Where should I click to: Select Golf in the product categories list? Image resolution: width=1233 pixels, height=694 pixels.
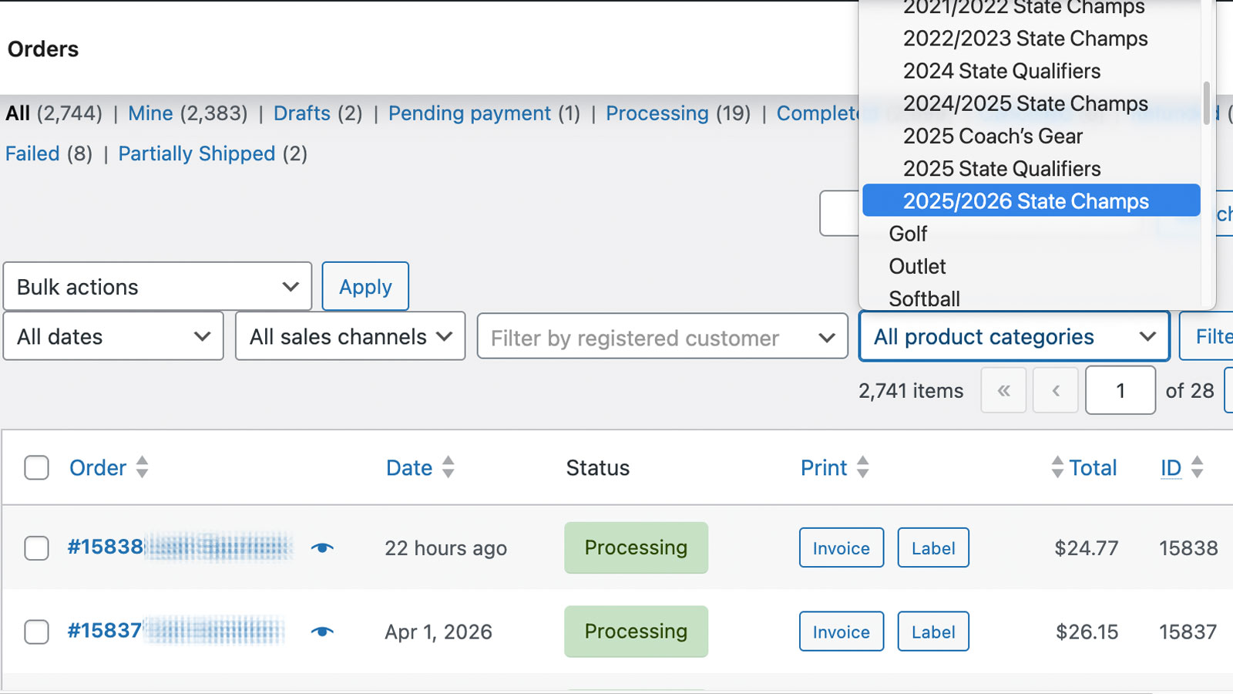click(x=908, y=233)
